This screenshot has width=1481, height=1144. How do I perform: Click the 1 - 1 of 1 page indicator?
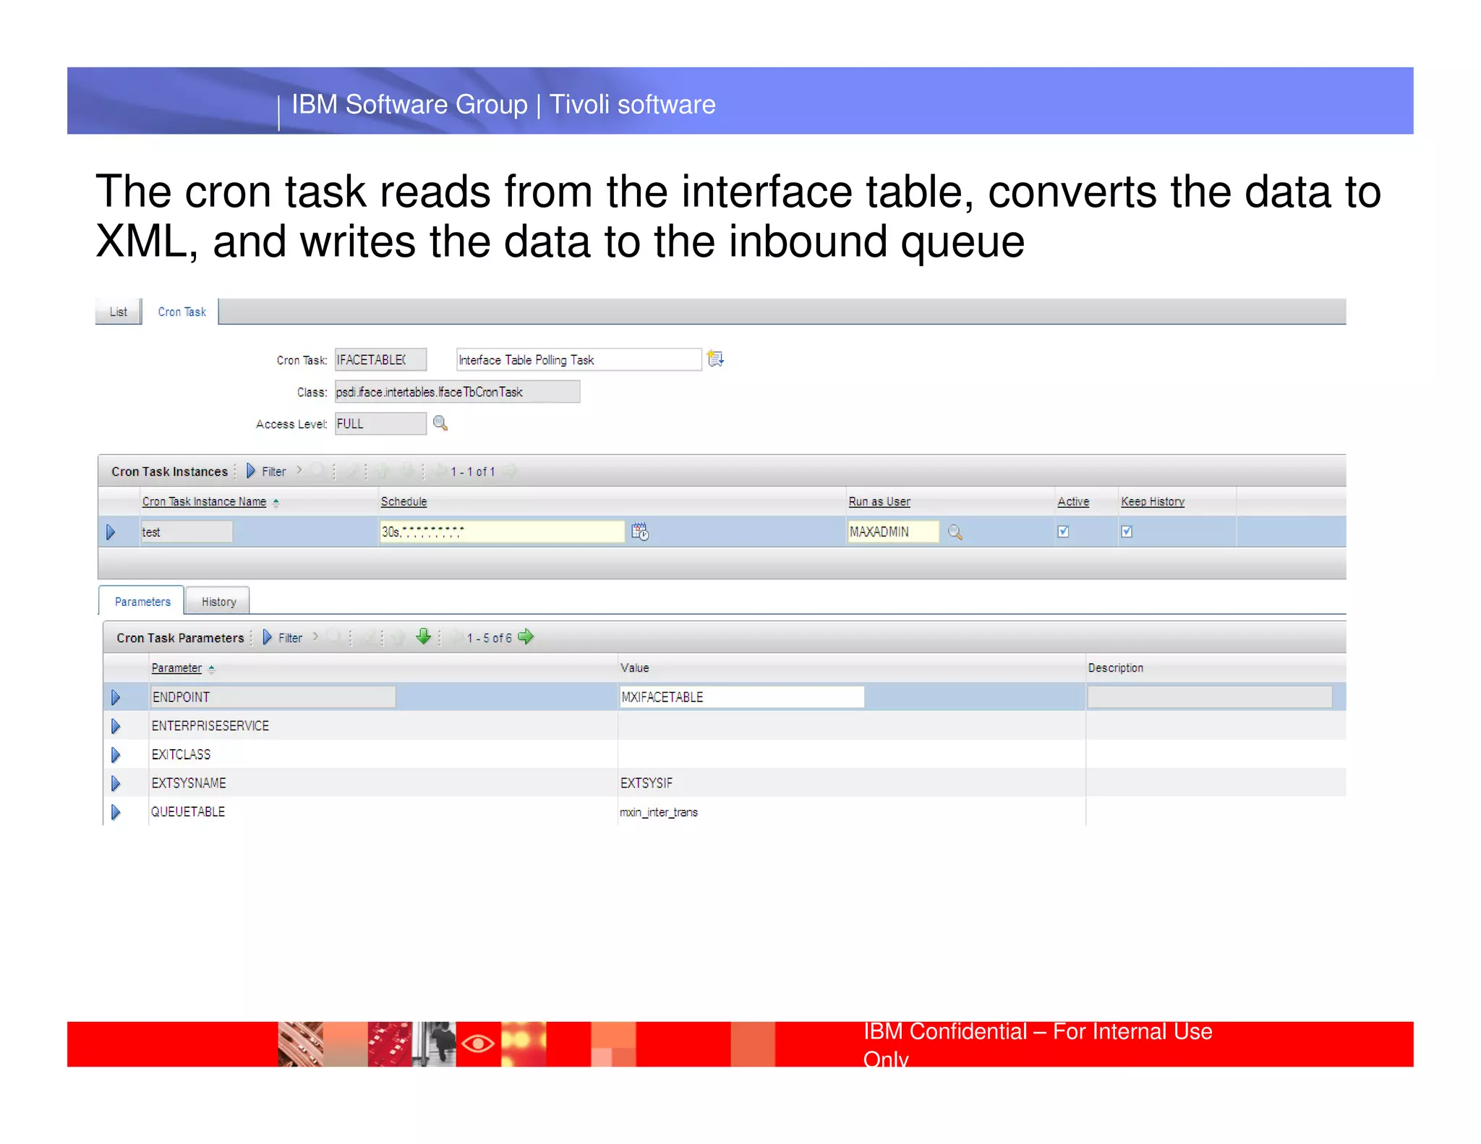[473, 471]
